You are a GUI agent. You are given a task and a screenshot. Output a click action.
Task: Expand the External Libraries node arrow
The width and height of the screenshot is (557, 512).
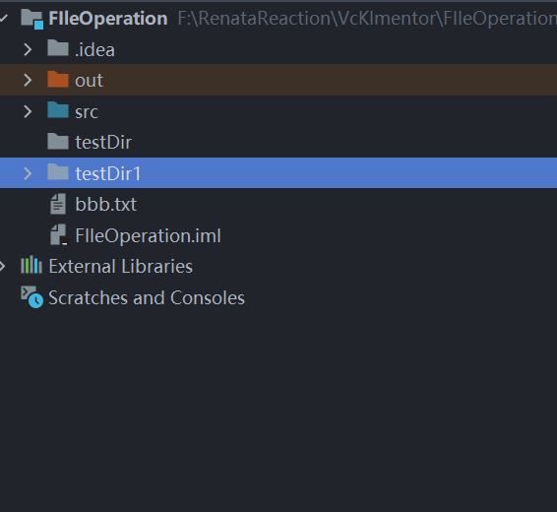pos(3,266)
